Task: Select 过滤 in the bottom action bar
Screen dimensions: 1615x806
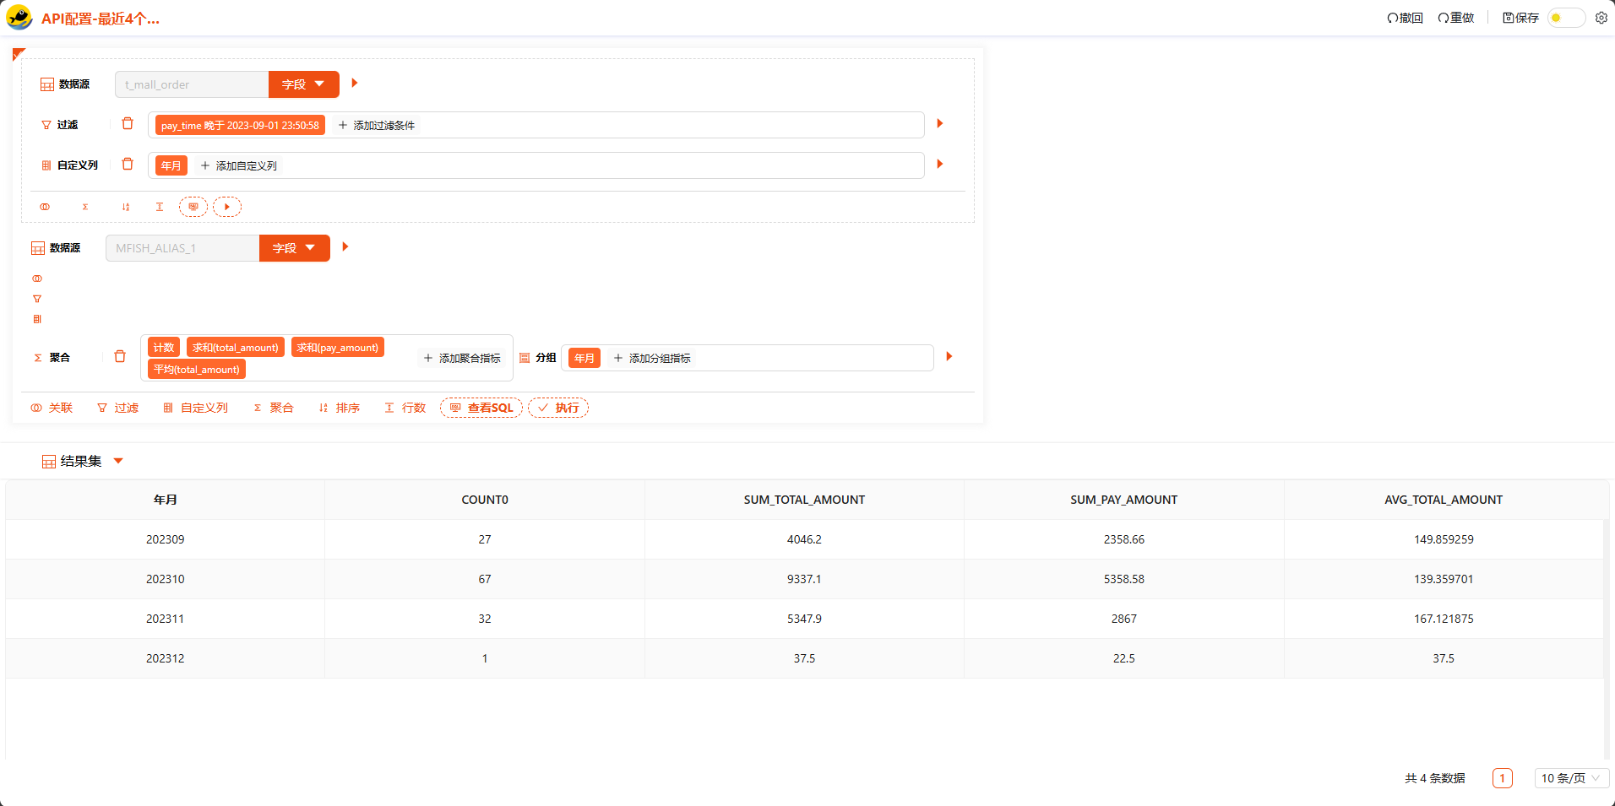Action: 117,408
